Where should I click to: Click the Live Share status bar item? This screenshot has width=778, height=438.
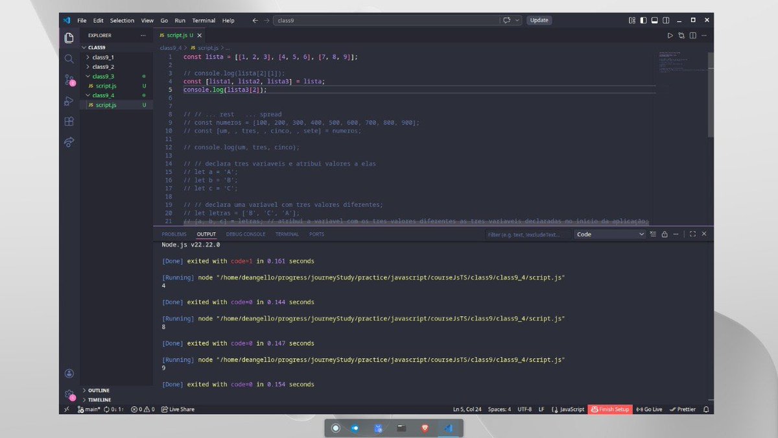coord(178,409)
